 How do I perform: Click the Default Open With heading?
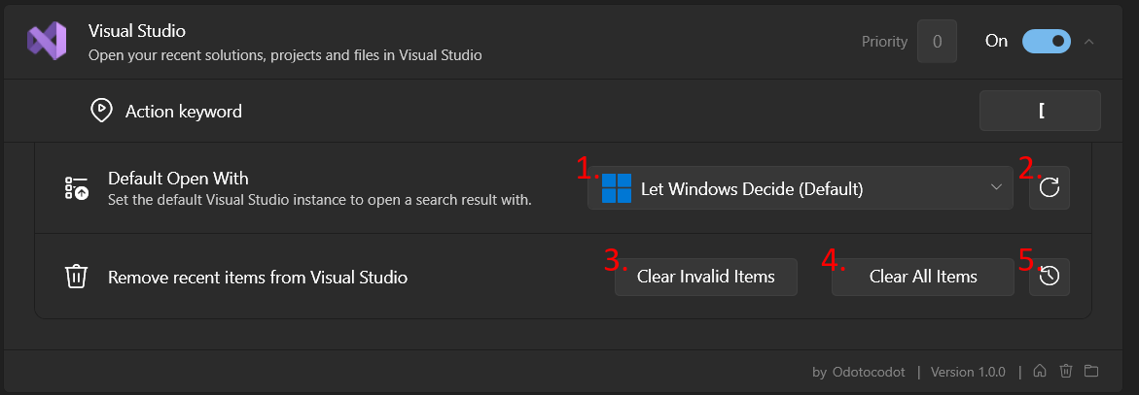tap(178, 179)
